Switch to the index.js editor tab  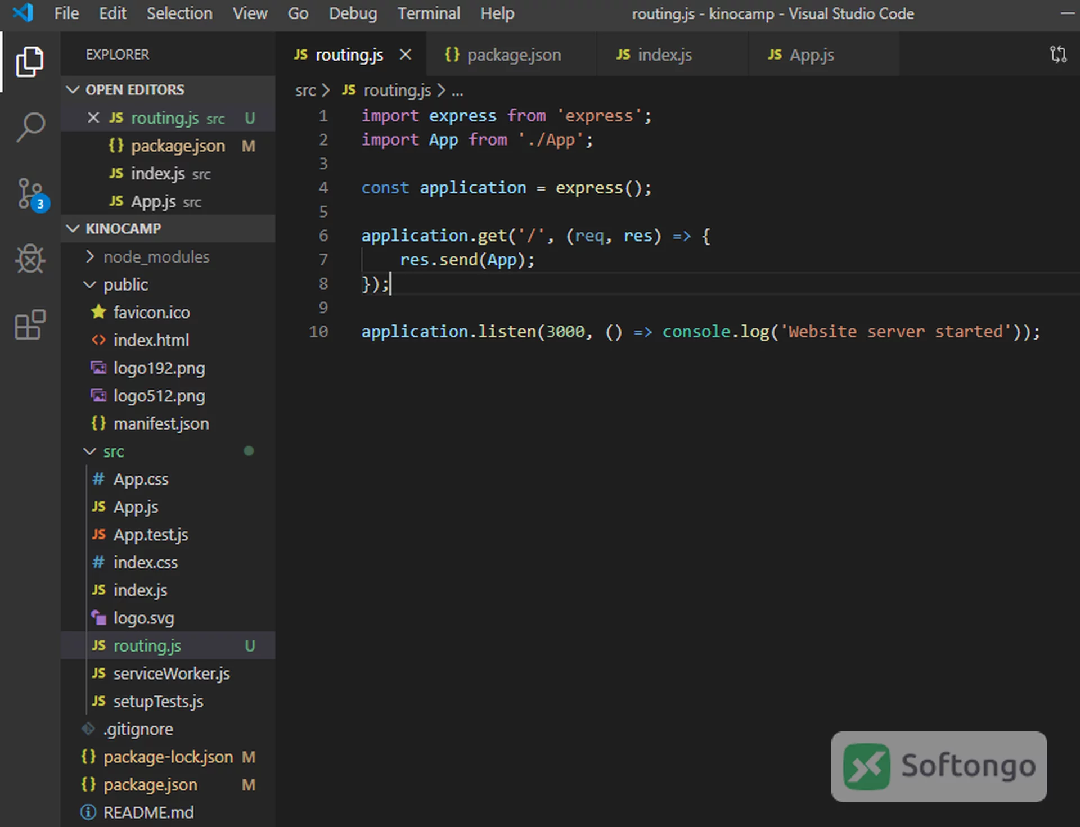click(x=672, y=55)
